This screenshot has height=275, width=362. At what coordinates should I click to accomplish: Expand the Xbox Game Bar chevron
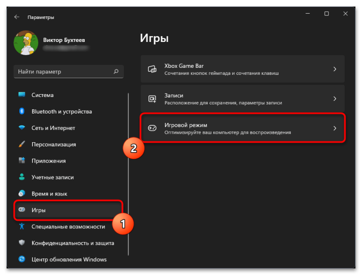(335, 69)
